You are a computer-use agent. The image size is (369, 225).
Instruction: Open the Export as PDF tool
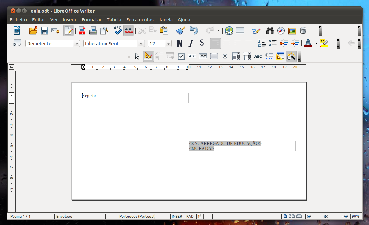pos(82,30)
